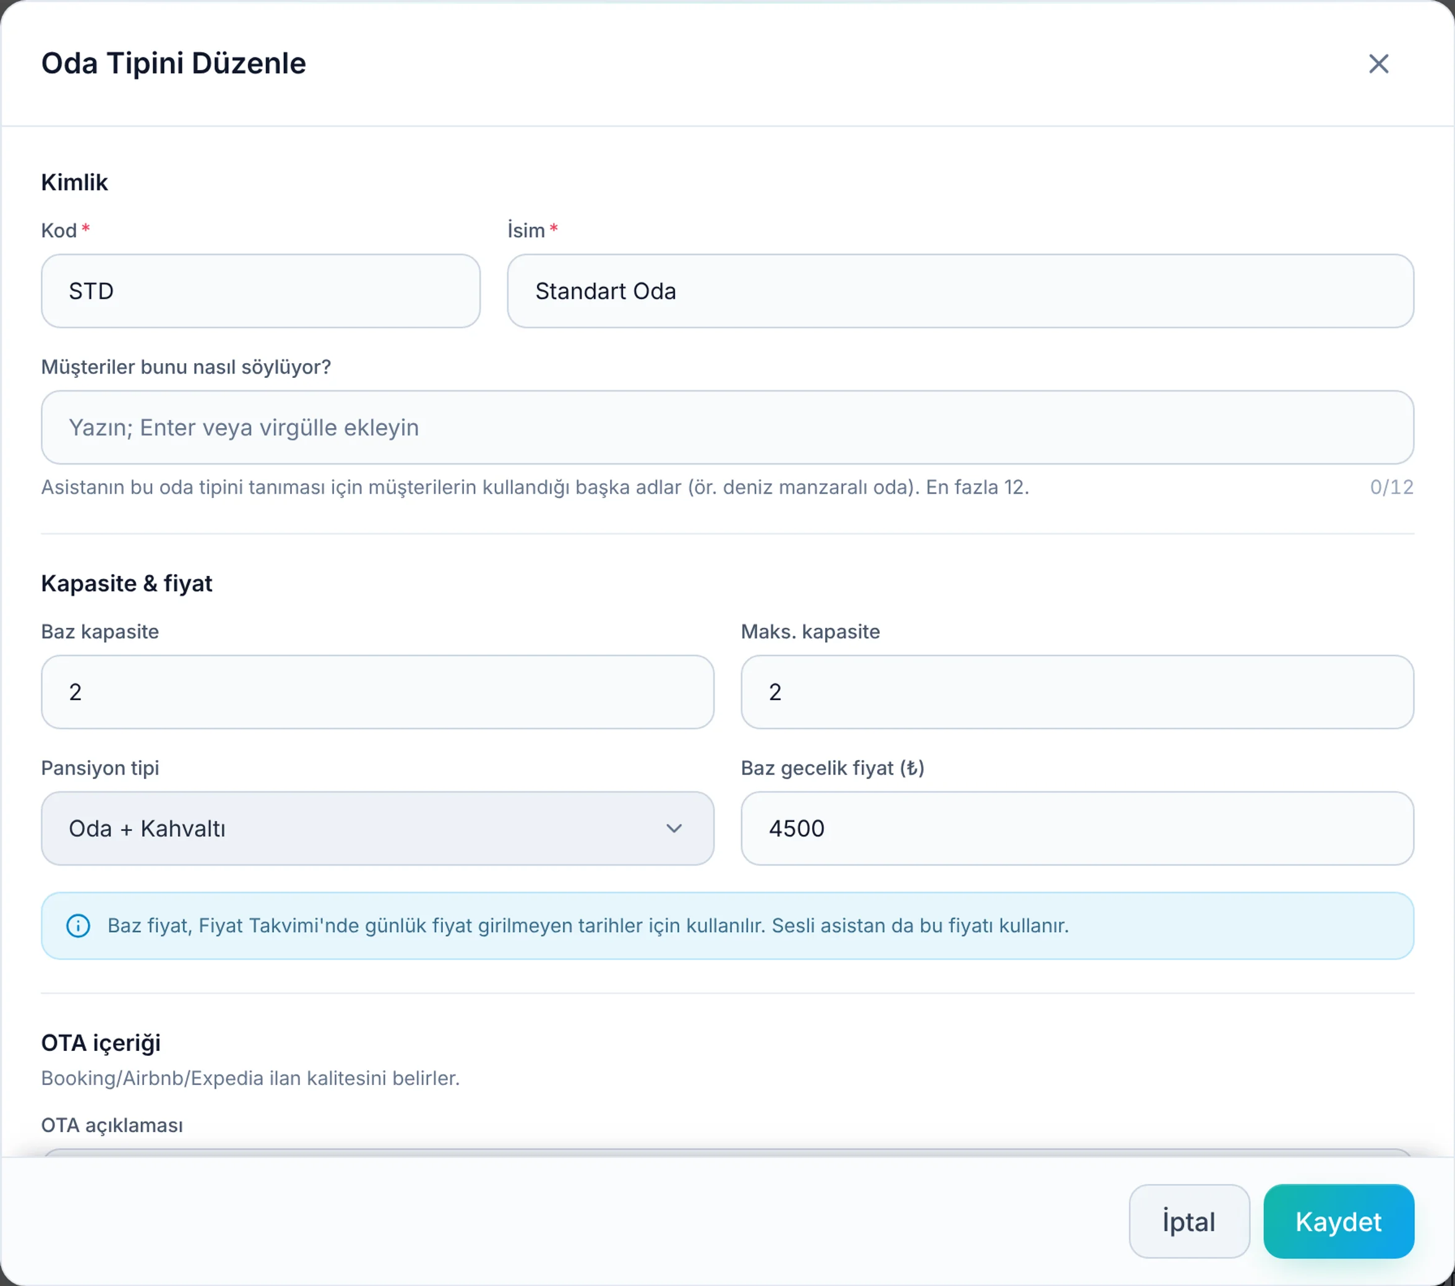Click the info icon beside Baz fiyat notice
This screenshot has height=1286, width=1455.
tap(79, 925)
